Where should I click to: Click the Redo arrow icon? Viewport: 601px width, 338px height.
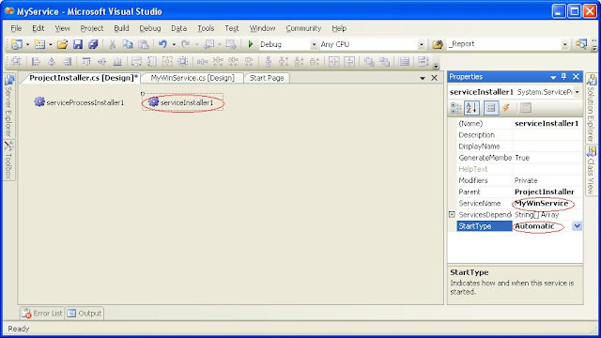(x=186, y=44)
